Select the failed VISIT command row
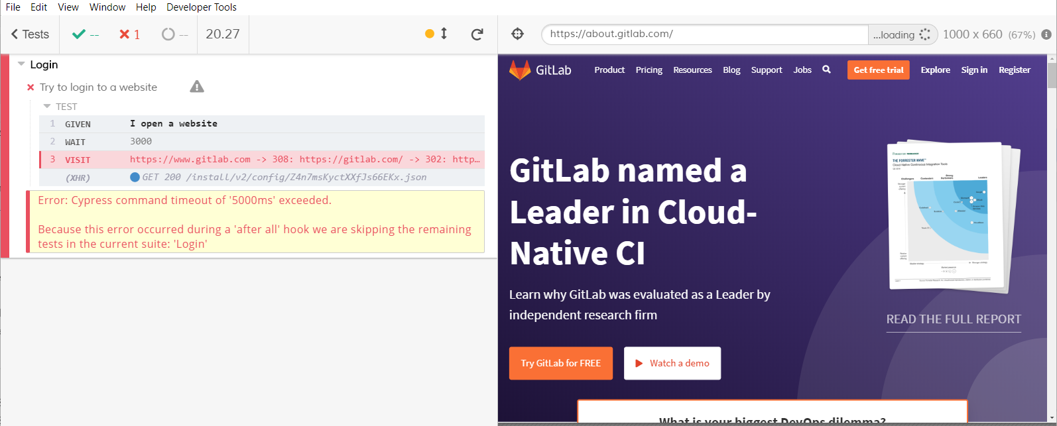 [261, 160]
